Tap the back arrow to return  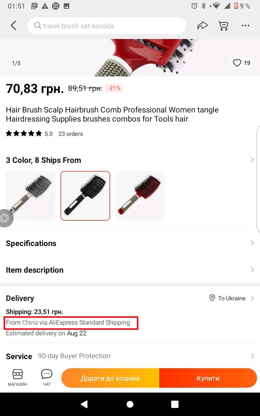14,25
